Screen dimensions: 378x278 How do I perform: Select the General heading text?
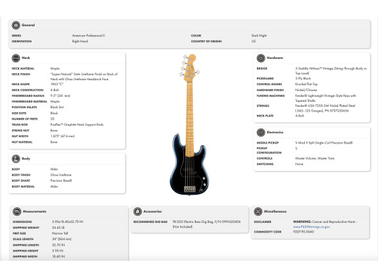(x=28, y=25)
